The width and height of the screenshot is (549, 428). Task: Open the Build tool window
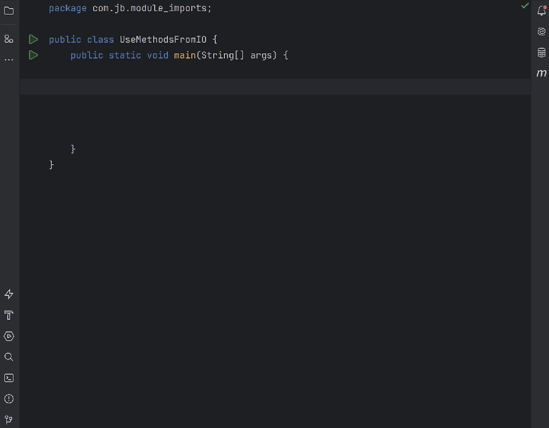click(9, 315)
